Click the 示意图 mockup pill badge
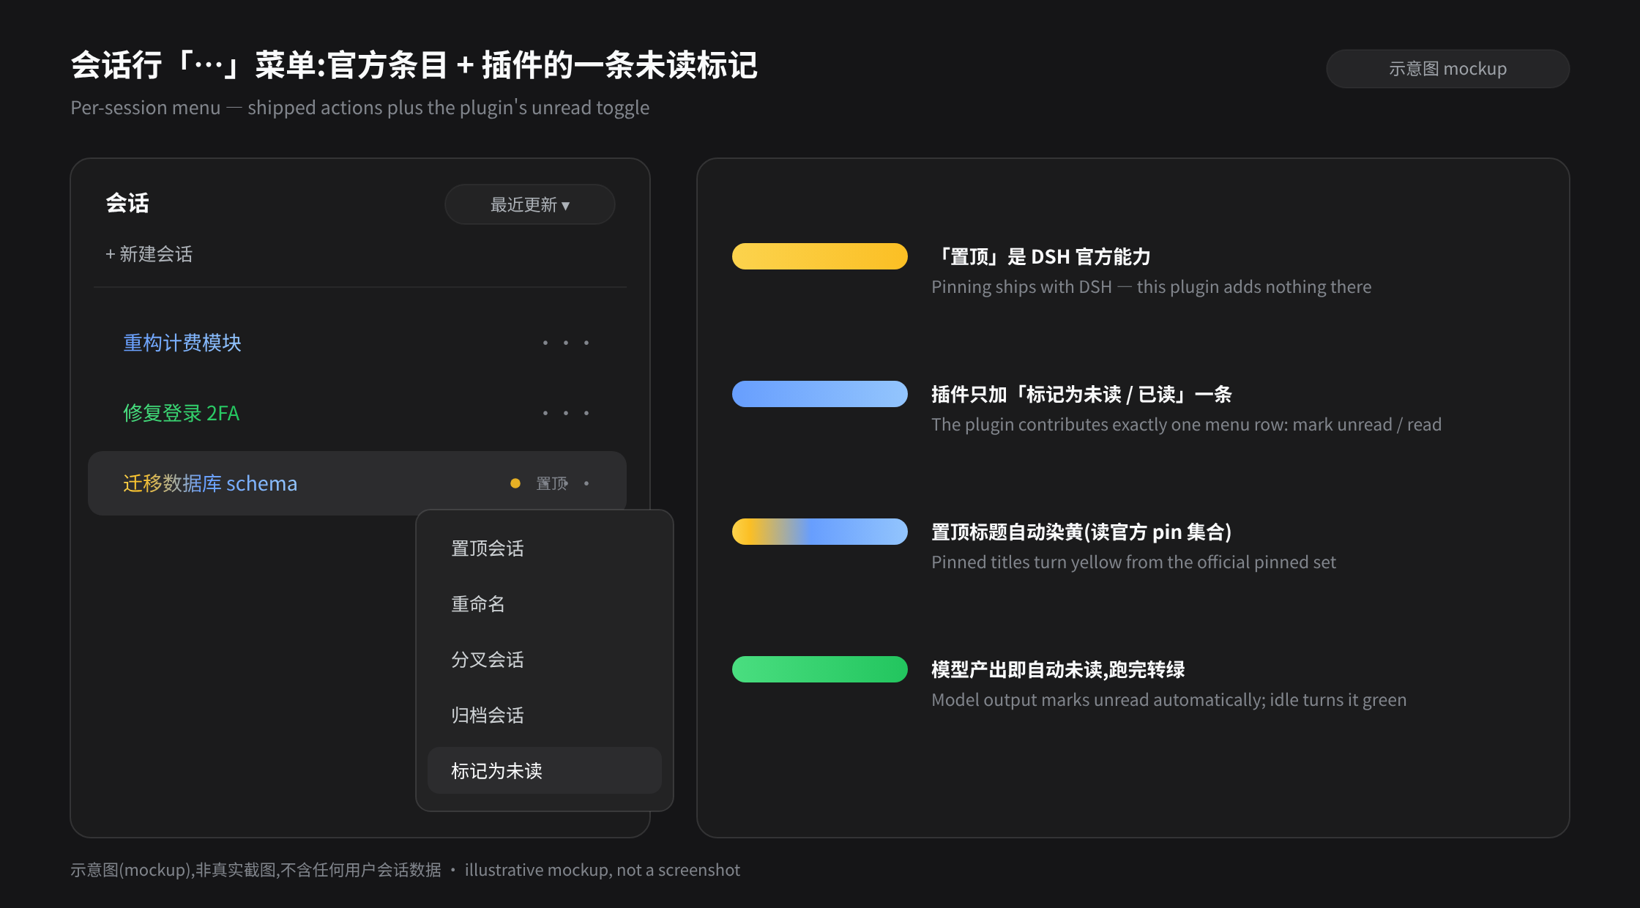The image size is (1640, 908). (x=1447, y=69)
